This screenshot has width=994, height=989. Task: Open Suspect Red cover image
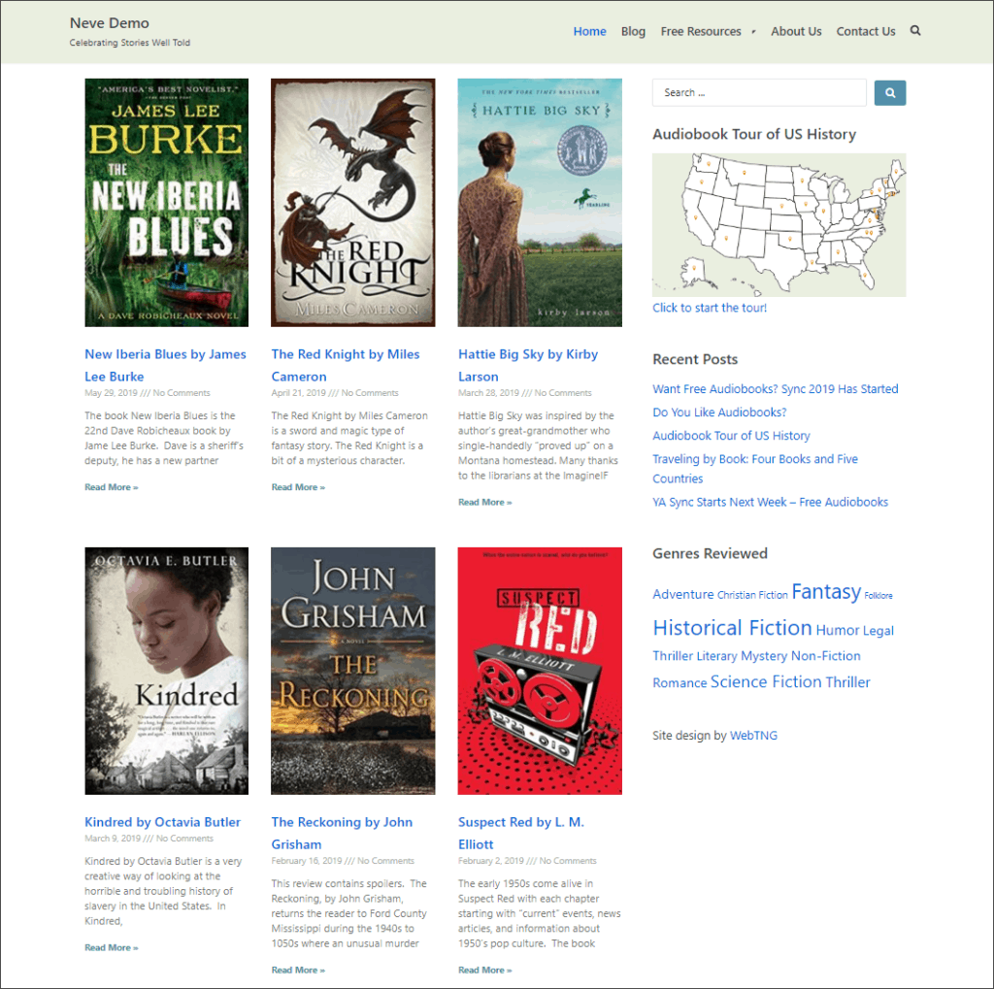pyautogui.click(x=540, y=671)
